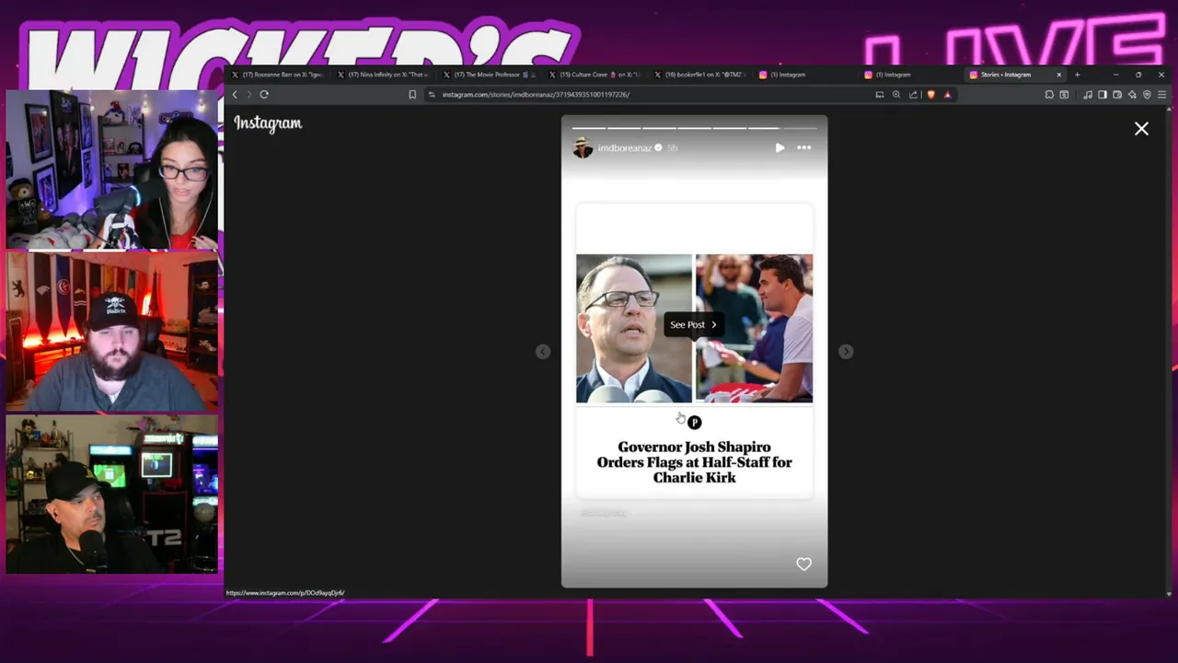Click the See Post button

694,324
